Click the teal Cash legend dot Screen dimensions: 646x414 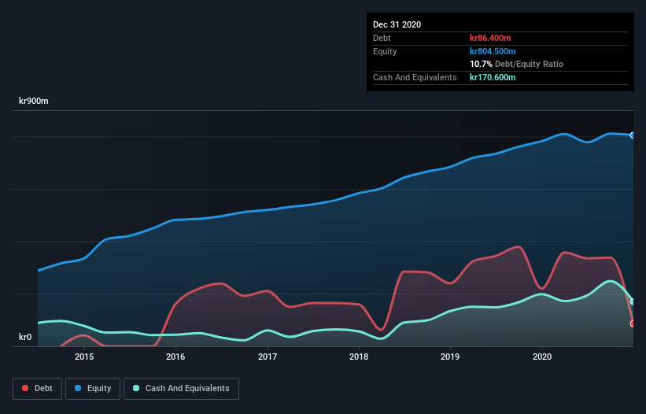click(x=136, y=388)
